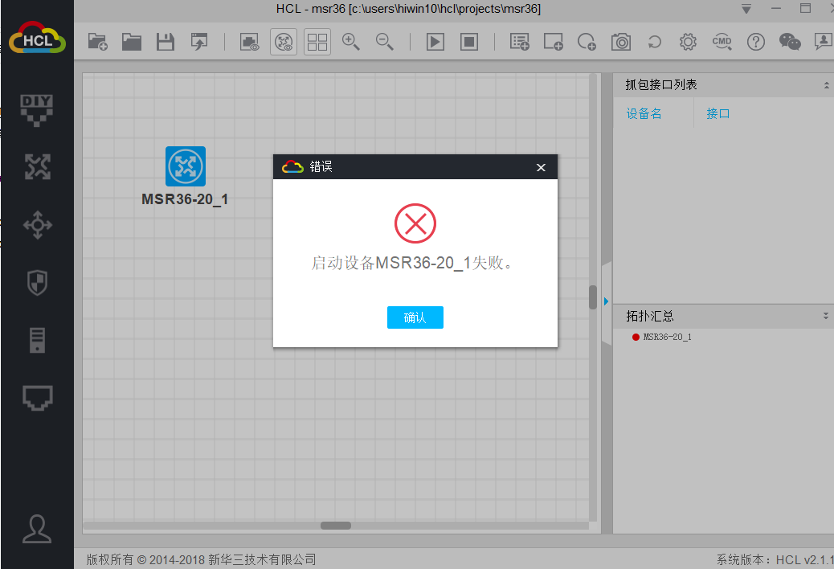Screen dimensions: 834x569
Task: Select the link/cable connection category
Action: tap(37, 398)
